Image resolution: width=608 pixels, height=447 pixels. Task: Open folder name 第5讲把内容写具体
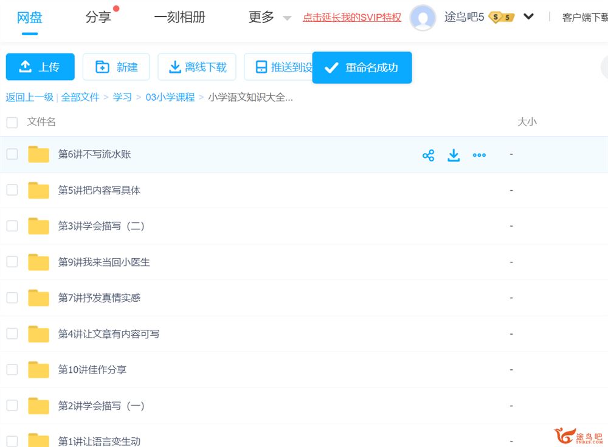99,190
